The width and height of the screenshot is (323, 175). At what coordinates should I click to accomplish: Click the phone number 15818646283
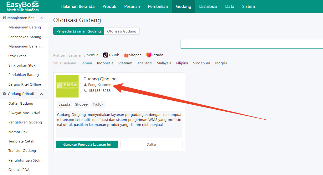pyautogui.click(x=99, y=91)
